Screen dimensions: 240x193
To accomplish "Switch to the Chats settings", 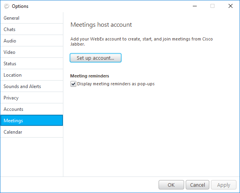I will tap(32, 29).
